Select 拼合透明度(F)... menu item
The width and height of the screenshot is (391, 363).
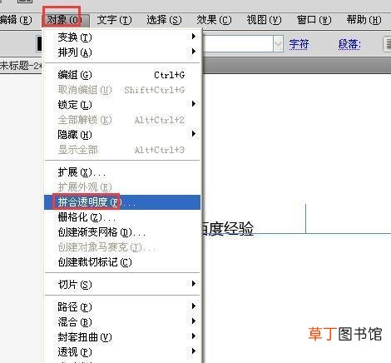[x=122, y=202]
